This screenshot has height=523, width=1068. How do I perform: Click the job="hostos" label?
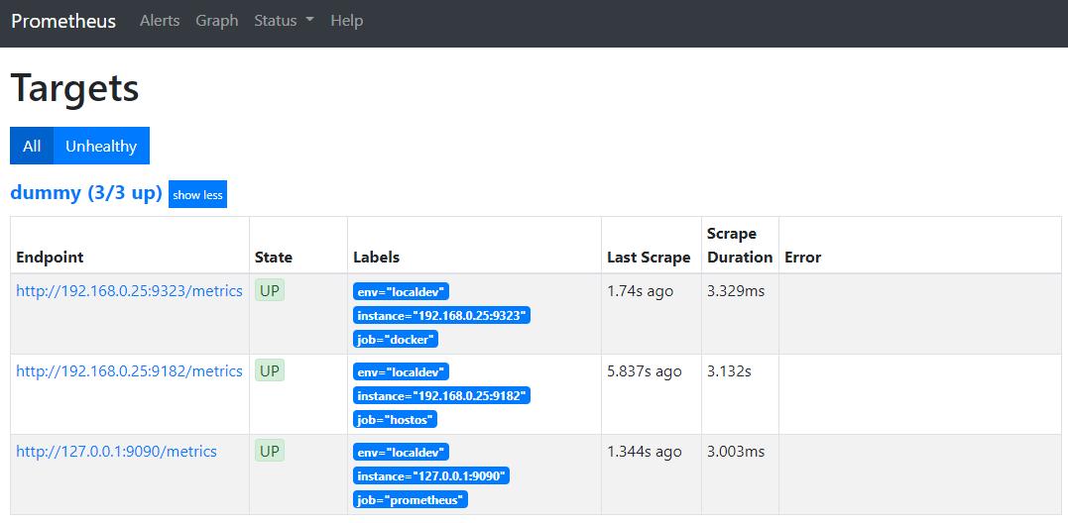[395, 420]
